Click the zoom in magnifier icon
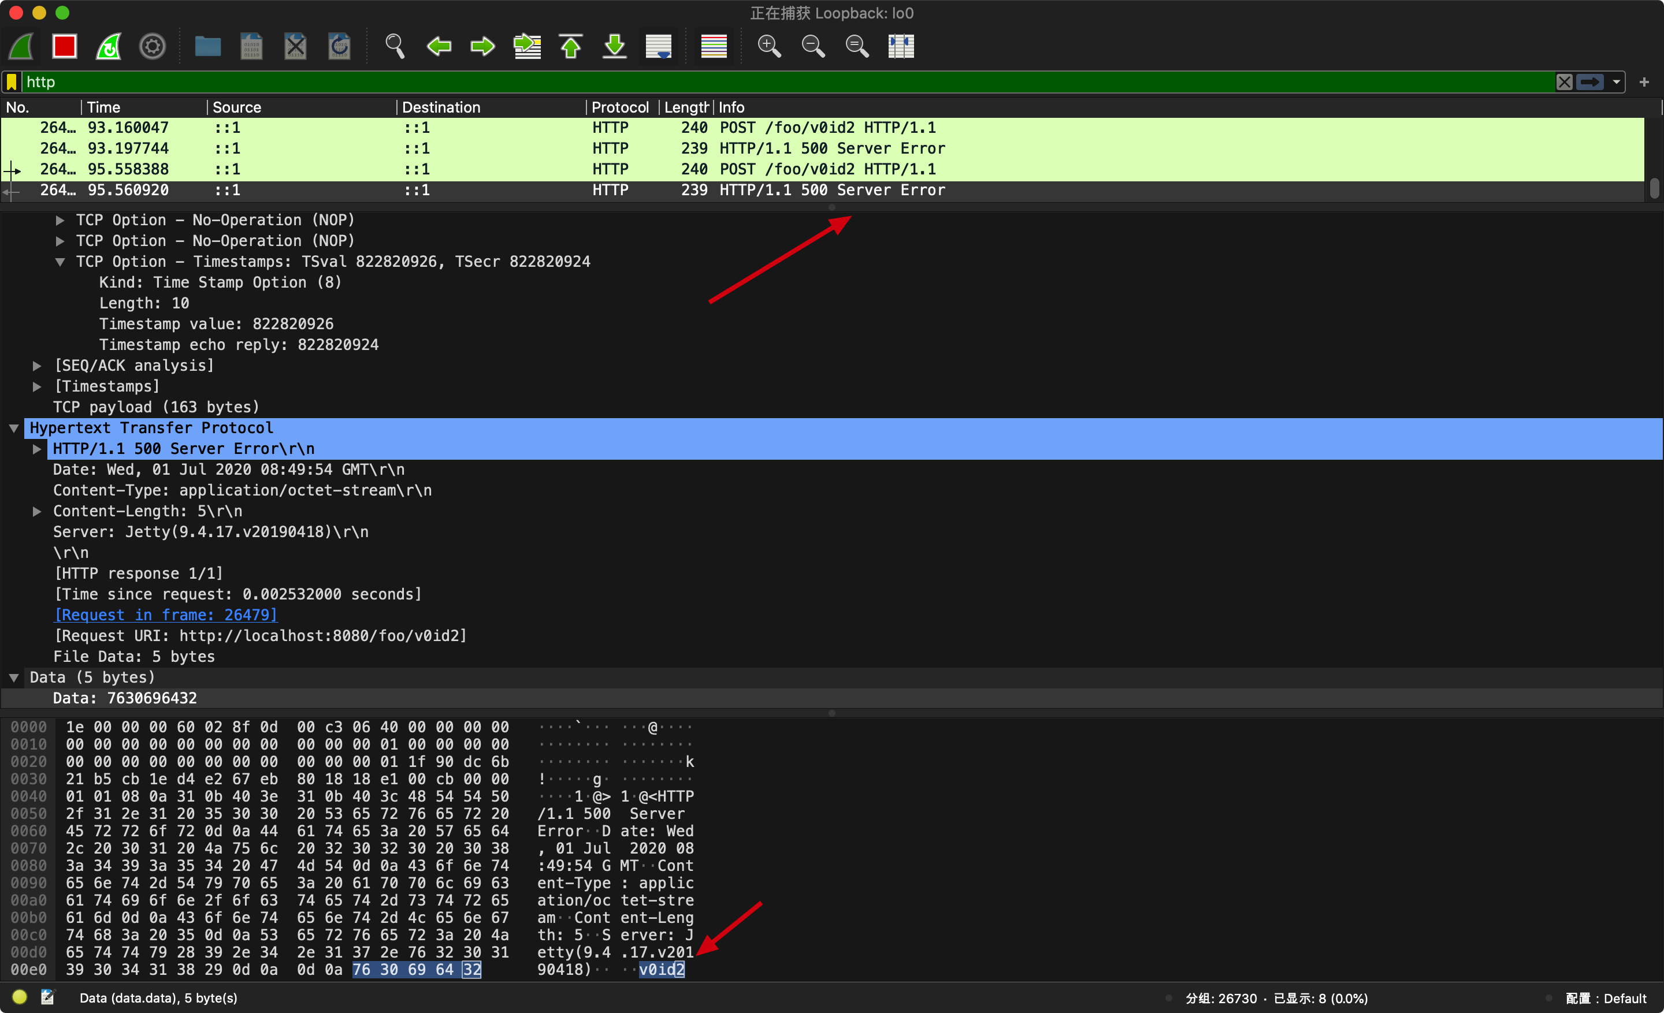1664x1013 pixels. (x=769, y=47)
